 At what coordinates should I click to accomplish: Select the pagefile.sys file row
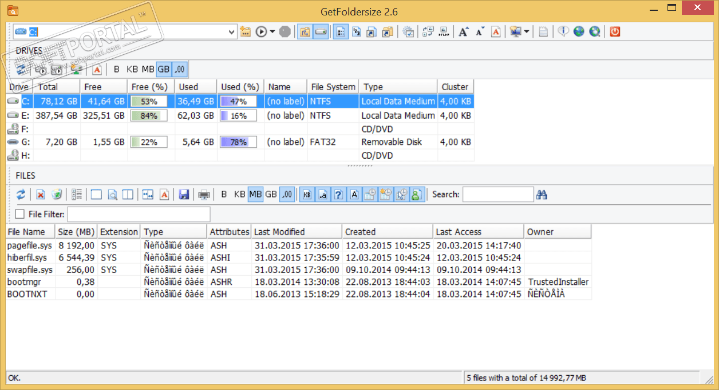tap(299, 246)
